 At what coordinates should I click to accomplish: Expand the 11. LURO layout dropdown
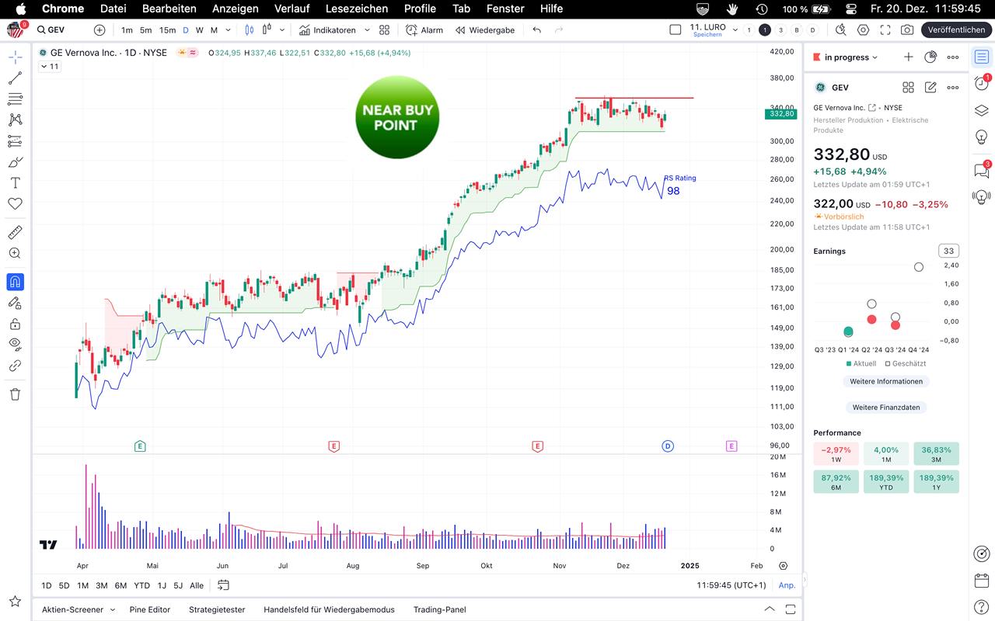tap(735, 30)
